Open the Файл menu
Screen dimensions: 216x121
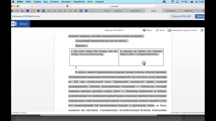pos(28,2)
